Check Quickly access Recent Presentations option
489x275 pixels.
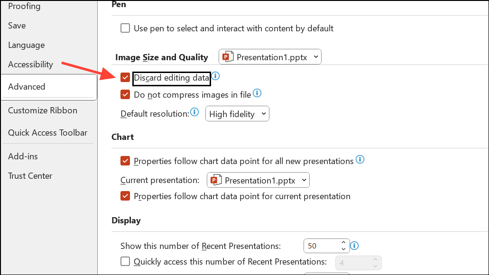point(125,261)
